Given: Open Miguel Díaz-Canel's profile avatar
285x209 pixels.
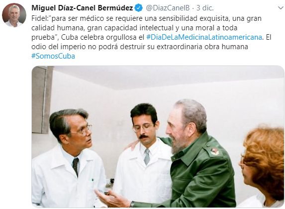Looking at the screenshot, I should [x=14, y=15].
